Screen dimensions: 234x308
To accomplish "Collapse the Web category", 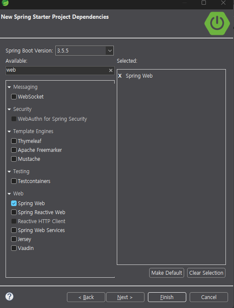I will [9, 194].
